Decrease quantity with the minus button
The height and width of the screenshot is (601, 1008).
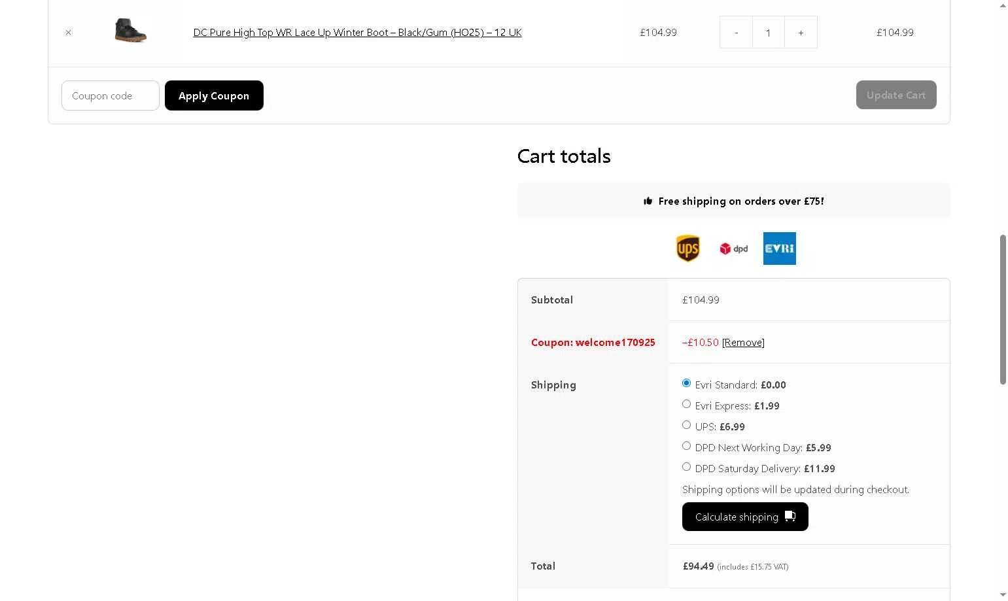click(x=736, y=32)
